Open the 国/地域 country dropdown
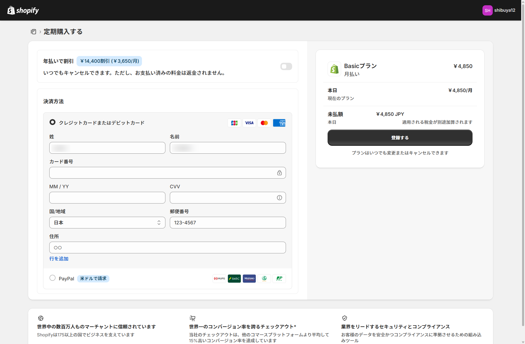The width and height of the screenshot is (525, 344). (107, 223)
